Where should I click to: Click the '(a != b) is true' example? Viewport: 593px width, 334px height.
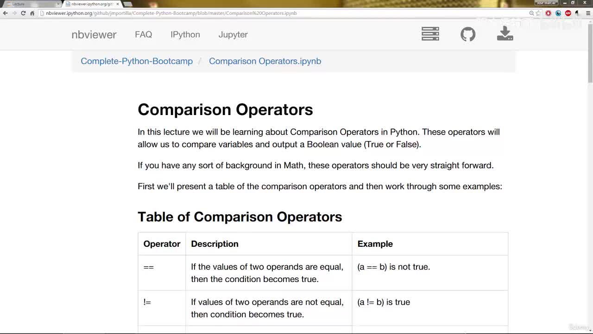[x=384, y=302]
